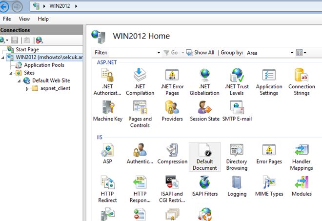Open the View menu
Screen dimensions: 322x221
click(24, 19)
